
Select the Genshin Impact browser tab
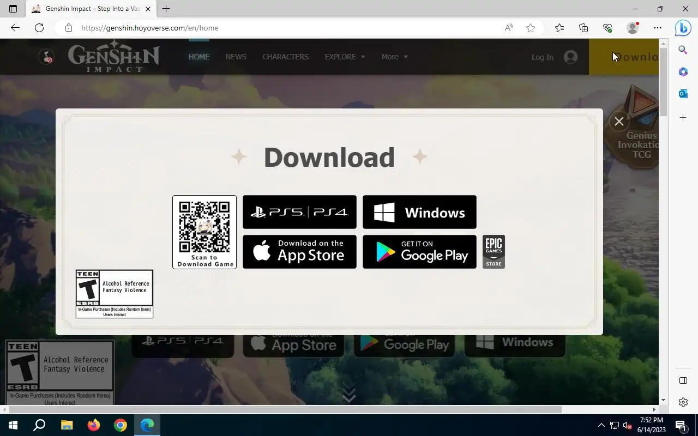90,9
